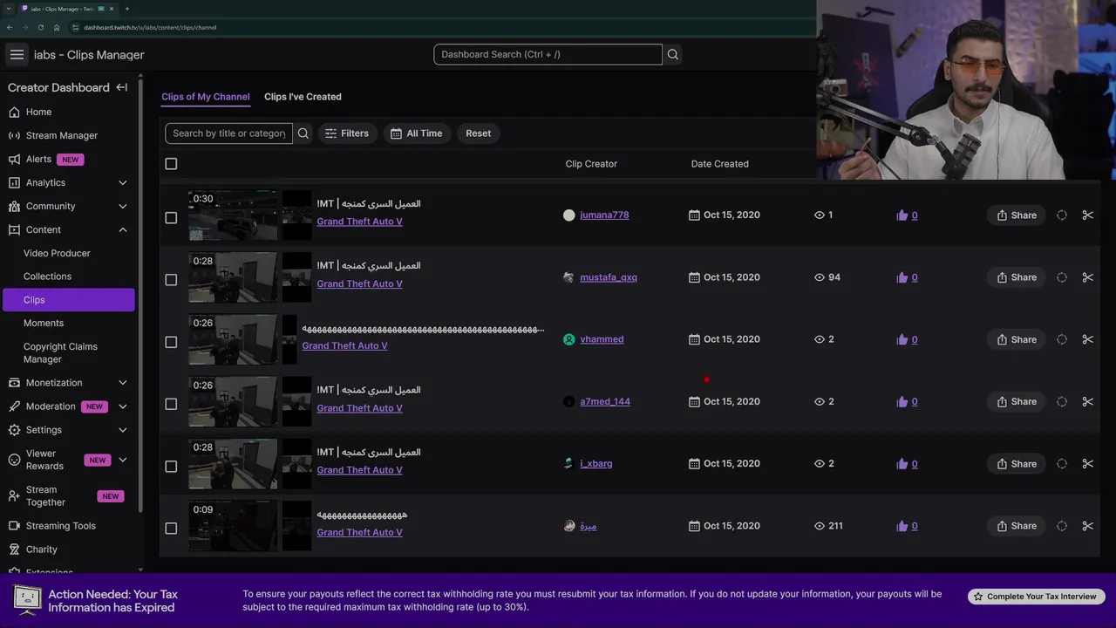Share the clip with 211 views
1116x628 pixels.
pyautogui.click(x=1017, y=526)
